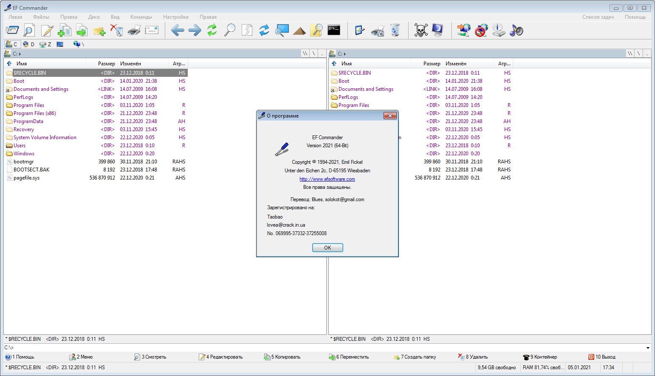Click the recycle bin toolbar icon
The width and height of the screenshot is (655, 376).
395,30
